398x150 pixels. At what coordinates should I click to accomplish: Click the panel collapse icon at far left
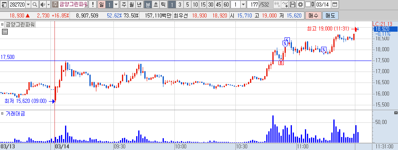[4, 4]
